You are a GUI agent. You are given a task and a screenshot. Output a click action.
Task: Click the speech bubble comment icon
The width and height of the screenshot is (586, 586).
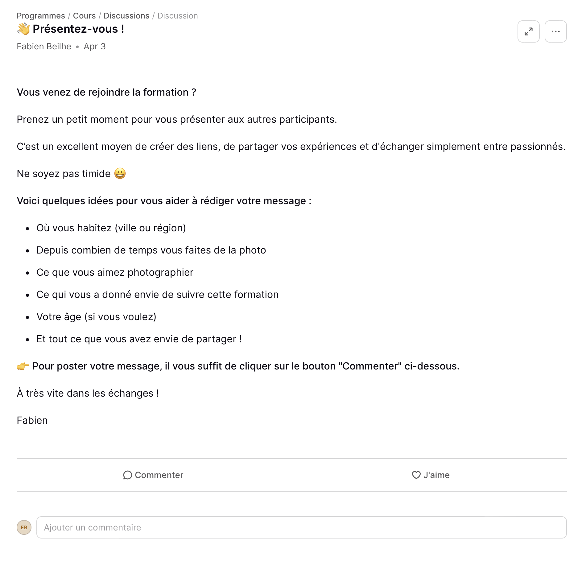127,475
